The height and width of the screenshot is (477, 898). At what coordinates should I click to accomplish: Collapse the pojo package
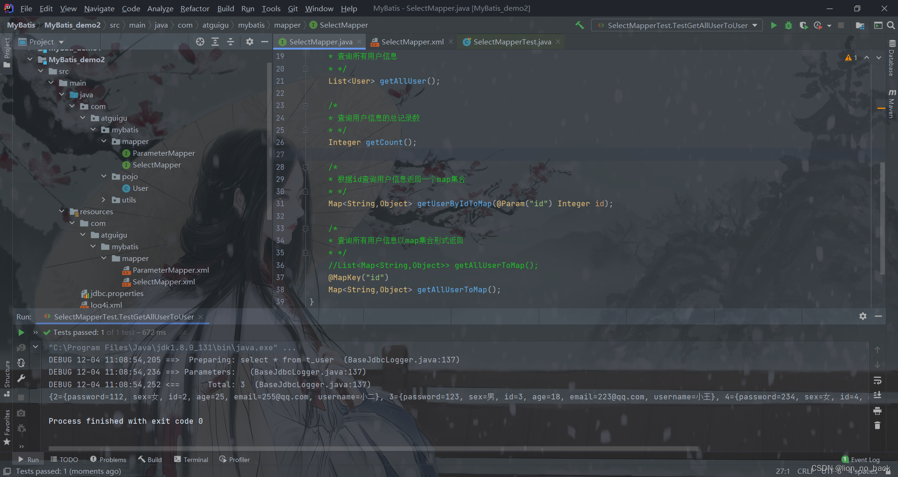pyautogui.click(x=104, y=176)
